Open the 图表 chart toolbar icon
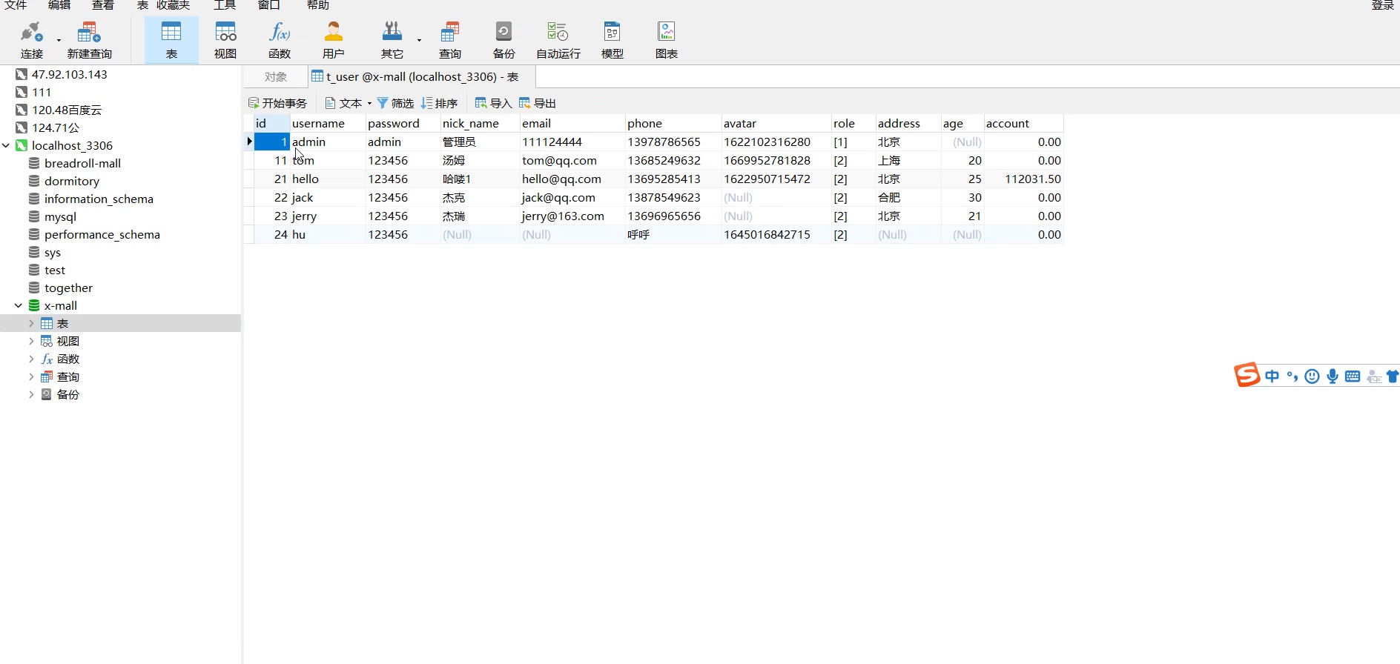This screenshot has height=664, width=1400. 666,39
